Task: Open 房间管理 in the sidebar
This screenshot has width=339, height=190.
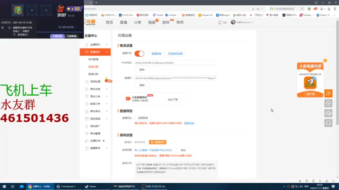Action: (x=93, y=59)
